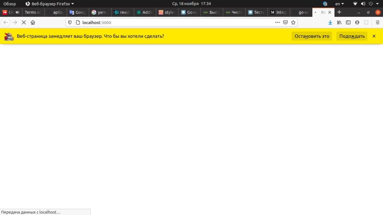This screenshot has height=215, width=383.
Task: Switch to the yarn Google search tab
Action: click(100, 12)
